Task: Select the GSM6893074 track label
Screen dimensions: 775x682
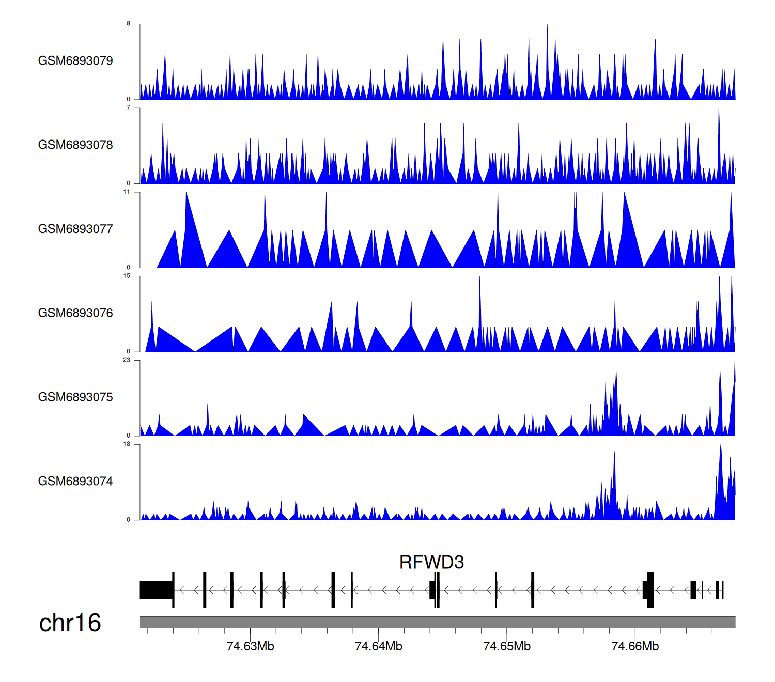Action: point(75,482)
